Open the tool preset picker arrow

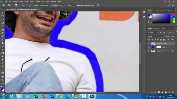click(12, 5)
